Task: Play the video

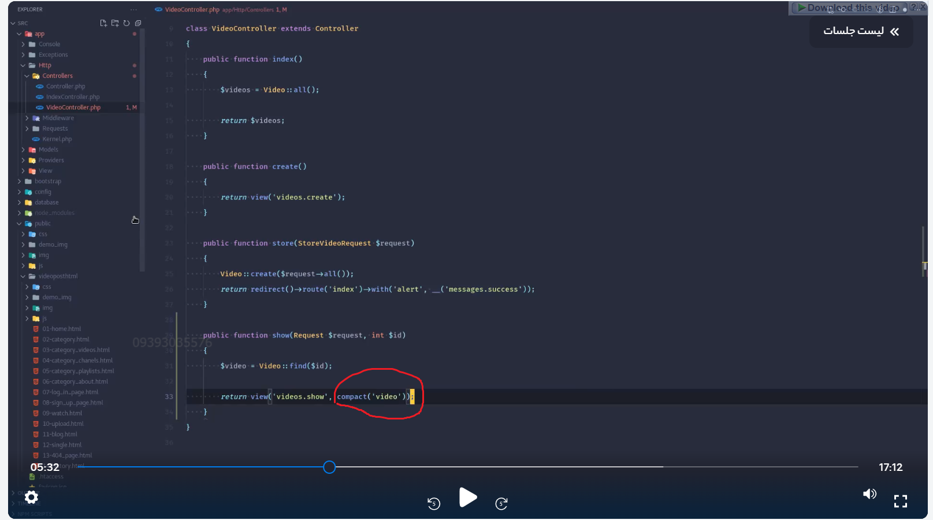Action: (467, 497)
